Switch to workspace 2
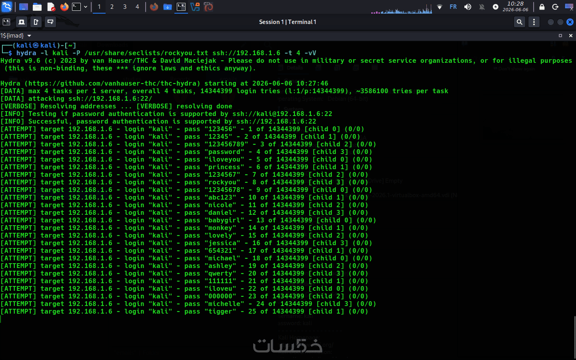The height and width of the screenshot is (360, 576). coord(112,7)
